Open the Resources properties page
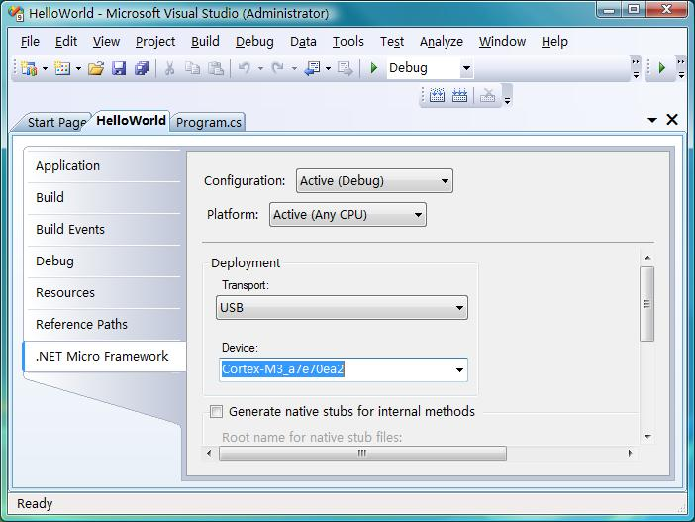This screenshot has width=695, height=522. tap(104, 293)
